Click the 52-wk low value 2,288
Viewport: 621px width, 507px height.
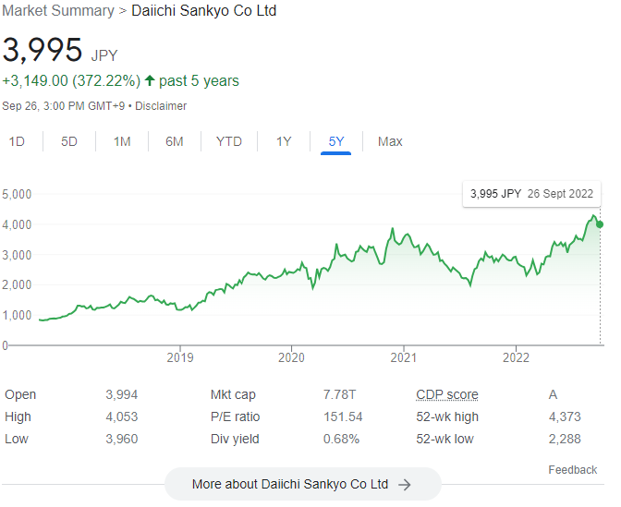(565, 439)
